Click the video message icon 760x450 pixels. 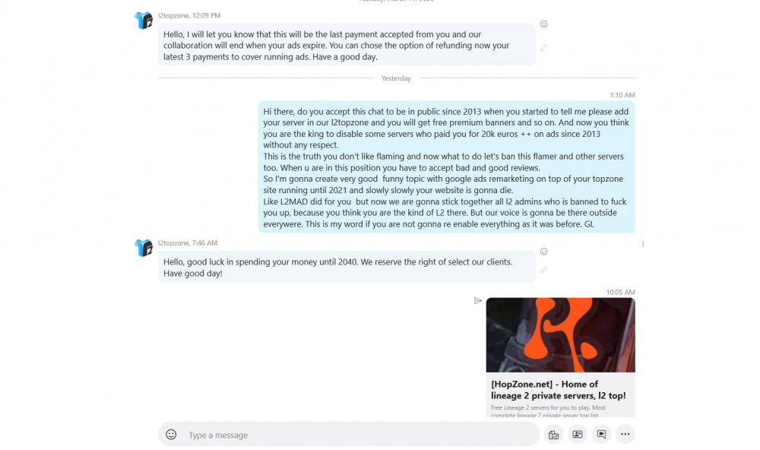(x=601, y=435)
